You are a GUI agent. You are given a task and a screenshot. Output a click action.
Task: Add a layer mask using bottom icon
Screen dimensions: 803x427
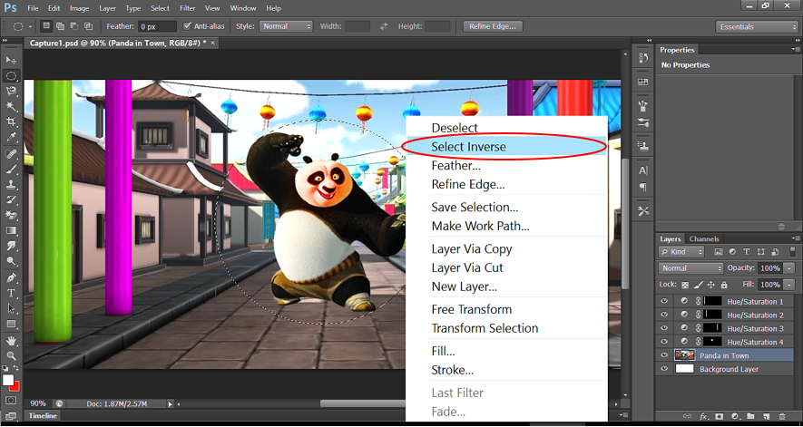(719, 417)
